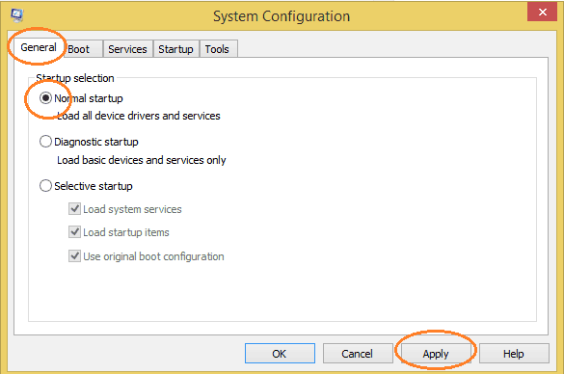
Task: Click the 'System Configuration' title text
Action: coord(282,16)
